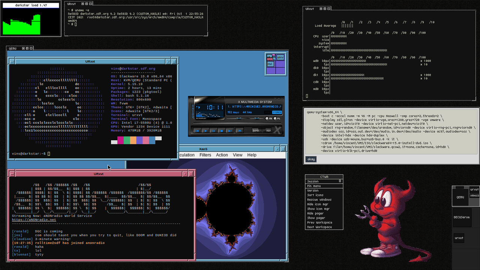Screen dimensions: 480x270
Task: Open the Session submenu in CTWM menu
Action: click(x=324, y=181)
